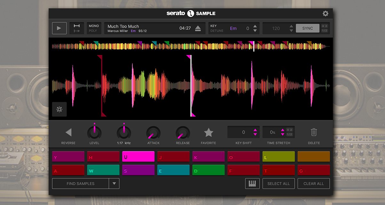This screenshot has height=205, width=385.
Task: Click CLEAR ALL
Action: click(313, 183)
